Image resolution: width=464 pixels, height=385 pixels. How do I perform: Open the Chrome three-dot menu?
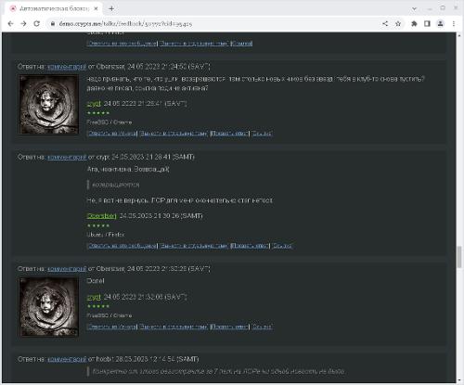(x=454, y=24)
